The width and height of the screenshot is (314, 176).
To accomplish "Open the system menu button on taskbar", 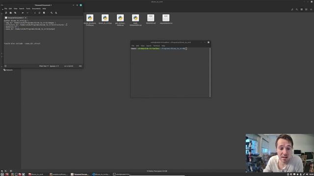I will point(2,174).
